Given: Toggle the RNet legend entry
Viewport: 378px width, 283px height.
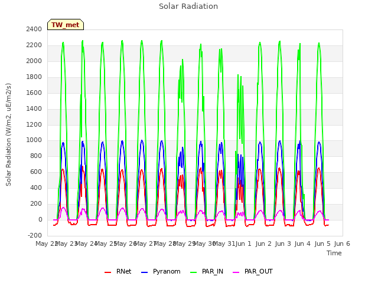Looking at the screenshot, I should (x=118, y=272).
